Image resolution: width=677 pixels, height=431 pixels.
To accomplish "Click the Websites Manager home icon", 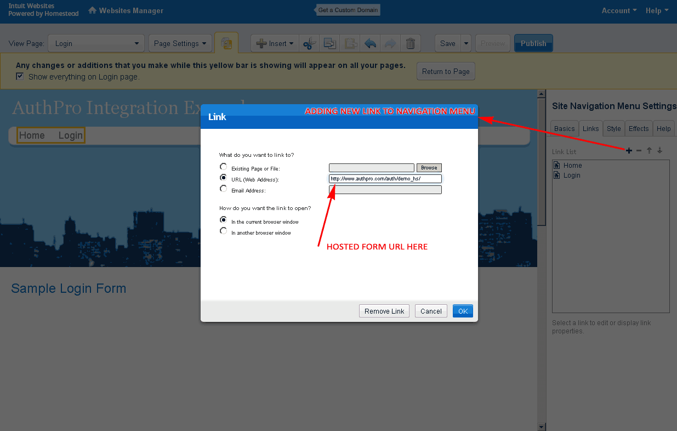I will (92, 10).
